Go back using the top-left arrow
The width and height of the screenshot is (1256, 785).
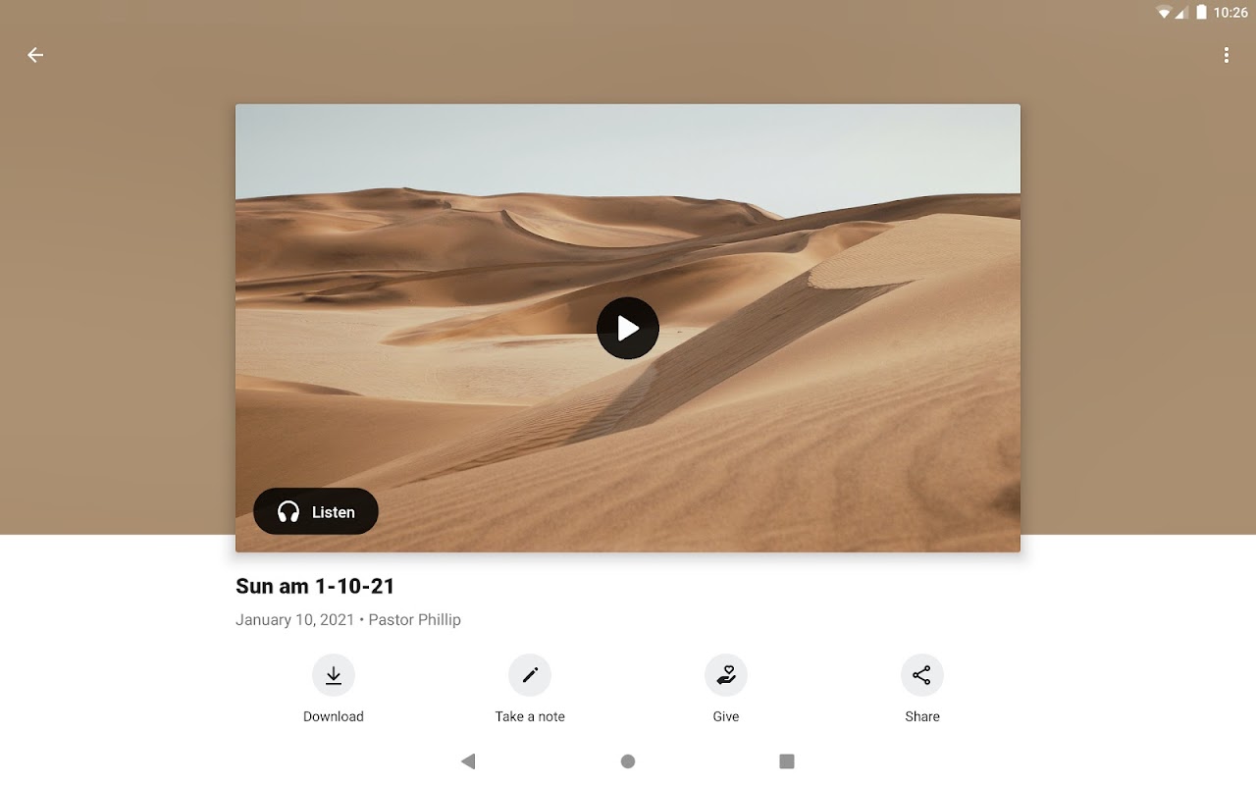coord(35,55)
